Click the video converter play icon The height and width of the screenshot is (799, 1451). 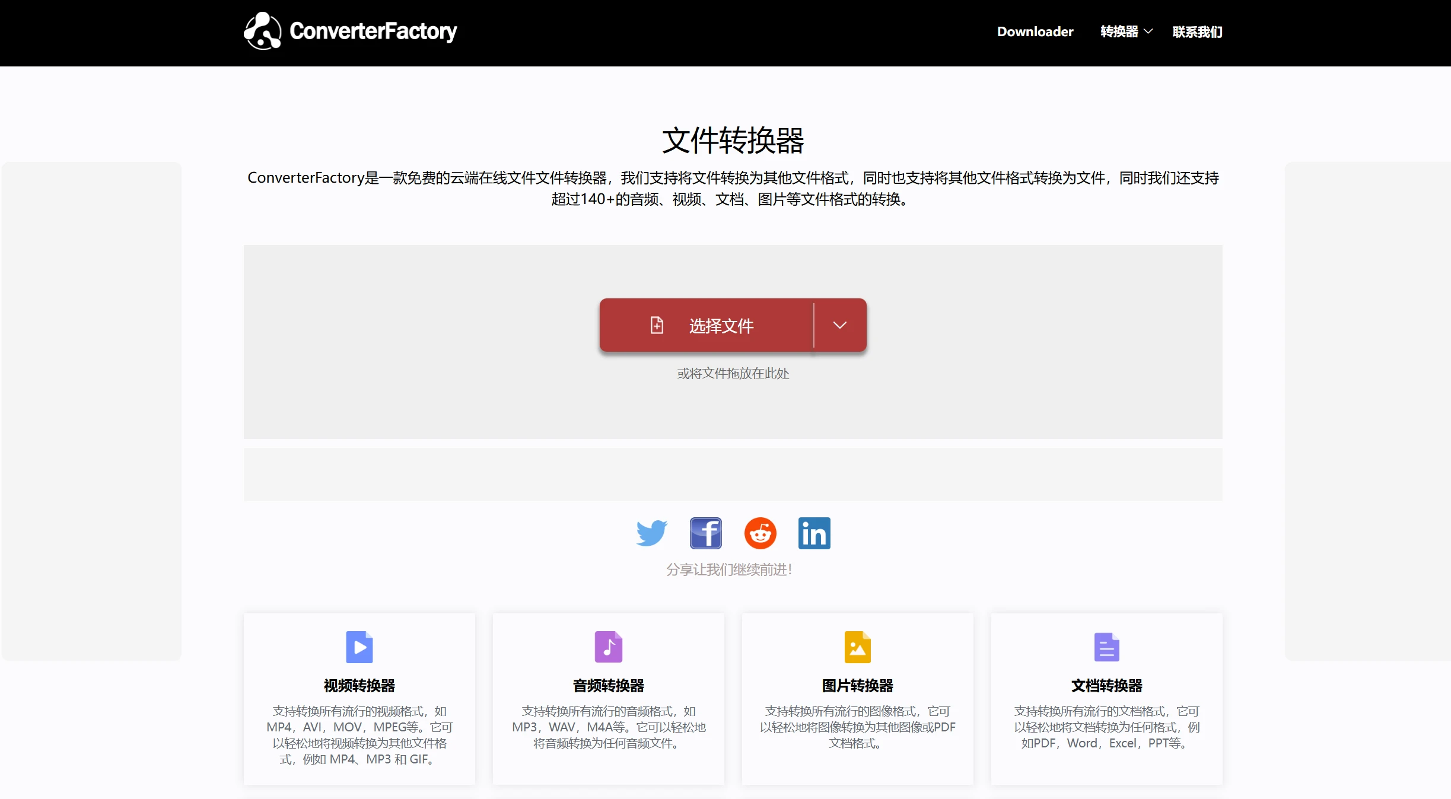pos(359,647)
